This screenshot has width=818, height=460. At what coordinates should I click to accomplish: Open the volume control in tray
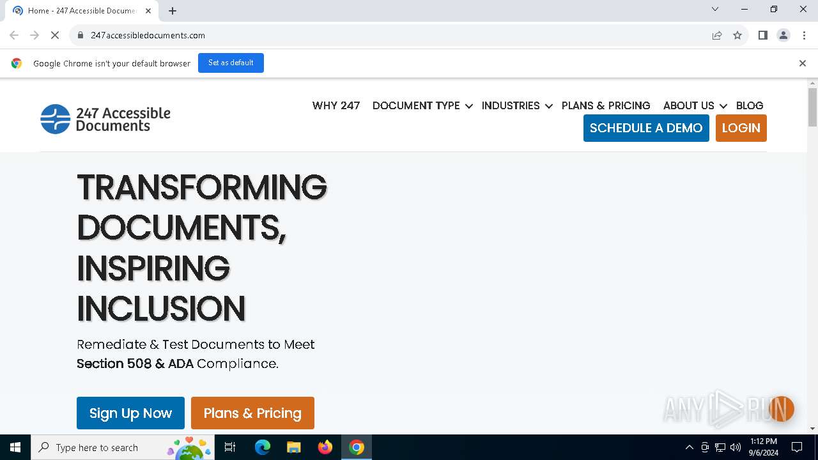click(x=736, y=447)
